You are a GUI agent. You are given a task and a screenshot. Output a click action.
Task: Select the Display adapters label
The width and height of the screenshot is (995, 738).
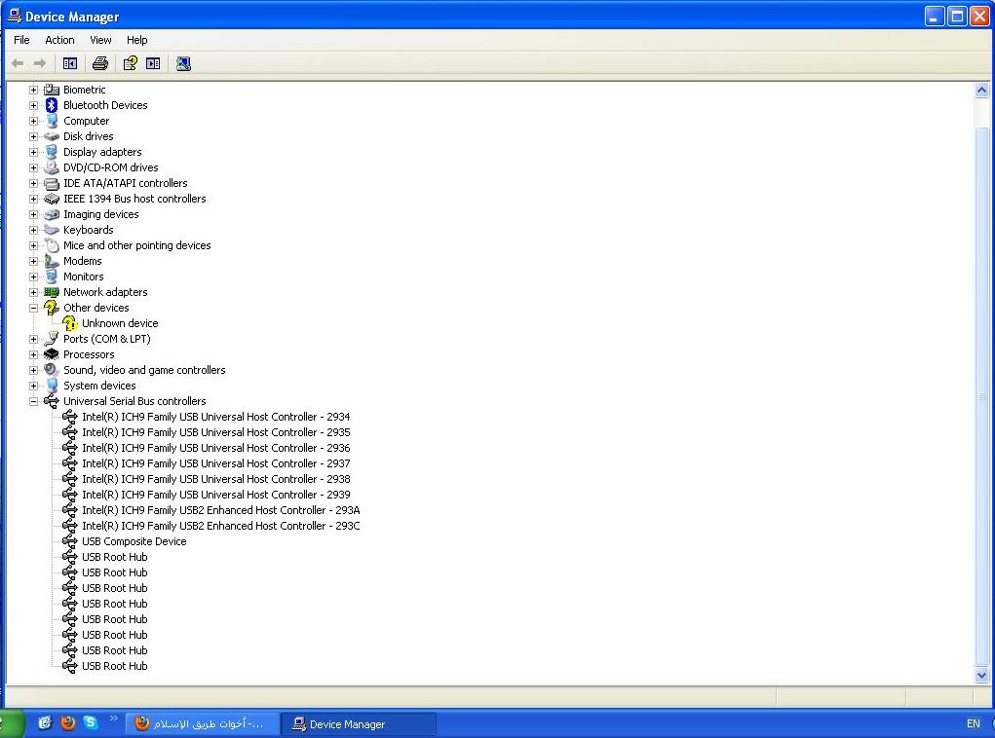pos(102,152)
